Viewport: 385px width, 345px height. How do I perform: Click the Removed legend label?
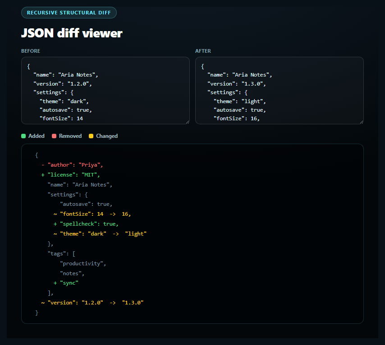point(70,136)
